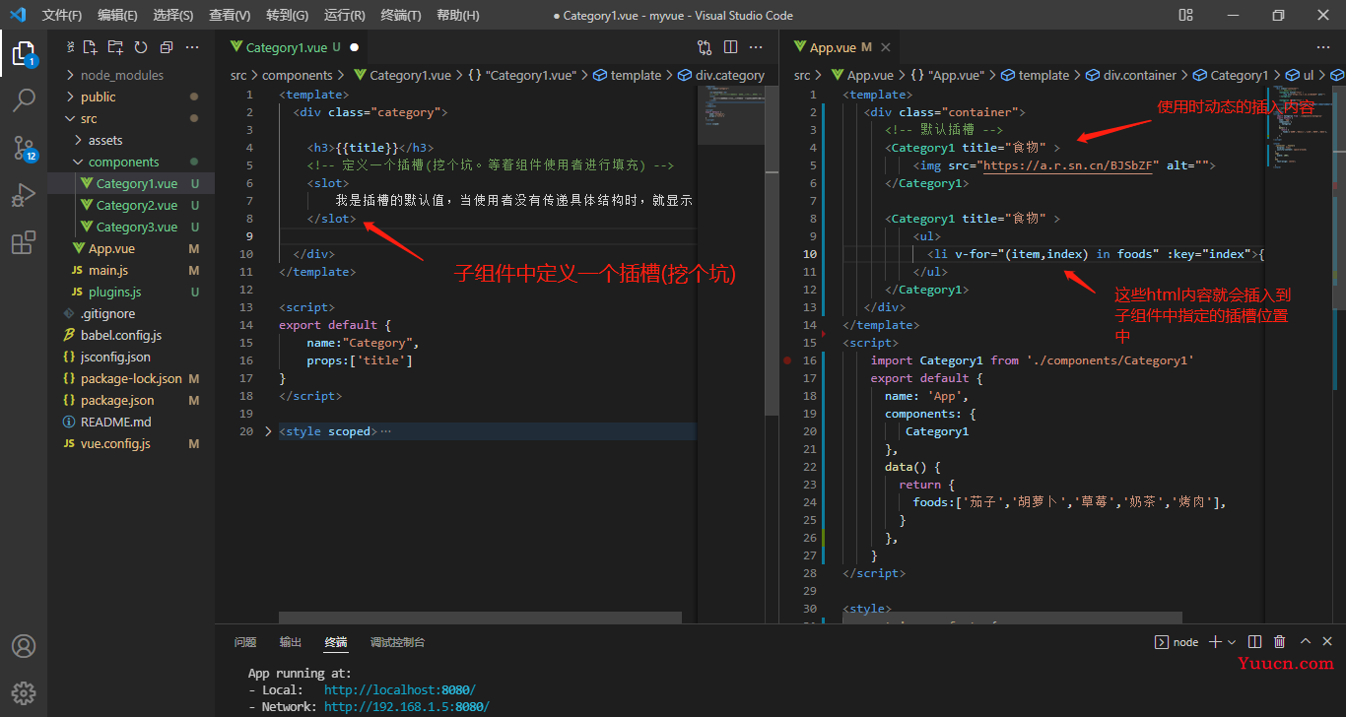
Task: Open 帮助(H) menu
Action: click(x=458, y=15)
